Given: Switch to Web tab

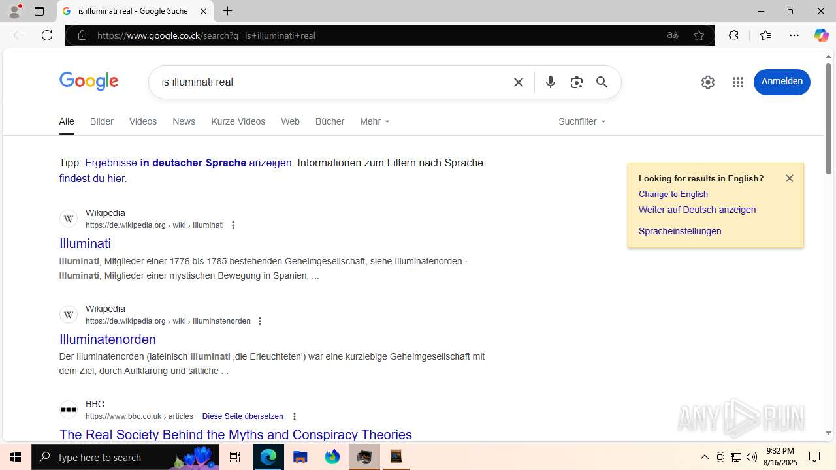Looking at the screenshot, I should coord(290,121).
